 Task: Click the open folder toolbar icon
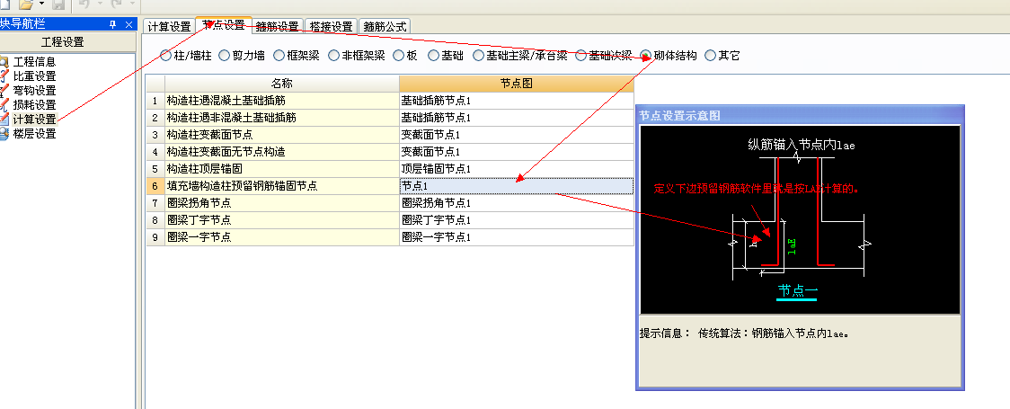(x=26, y=4)
